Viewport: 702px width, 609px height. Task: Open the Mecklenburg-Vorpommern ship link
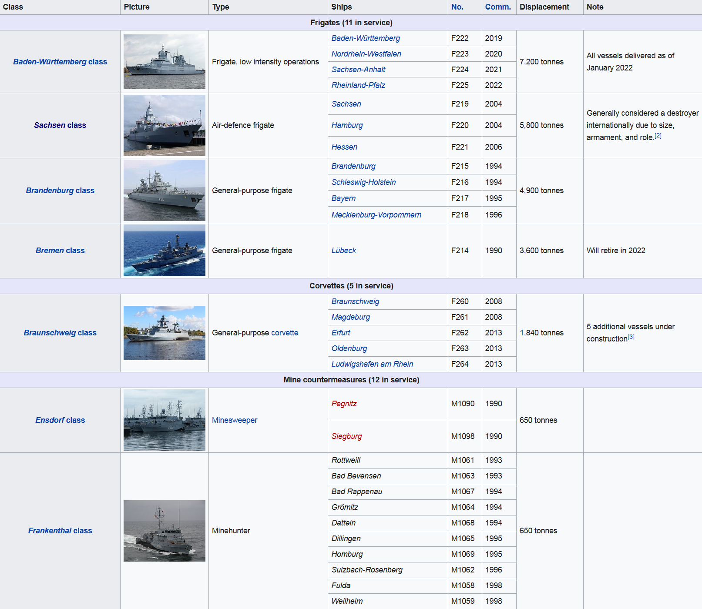[x=376, y=215]
